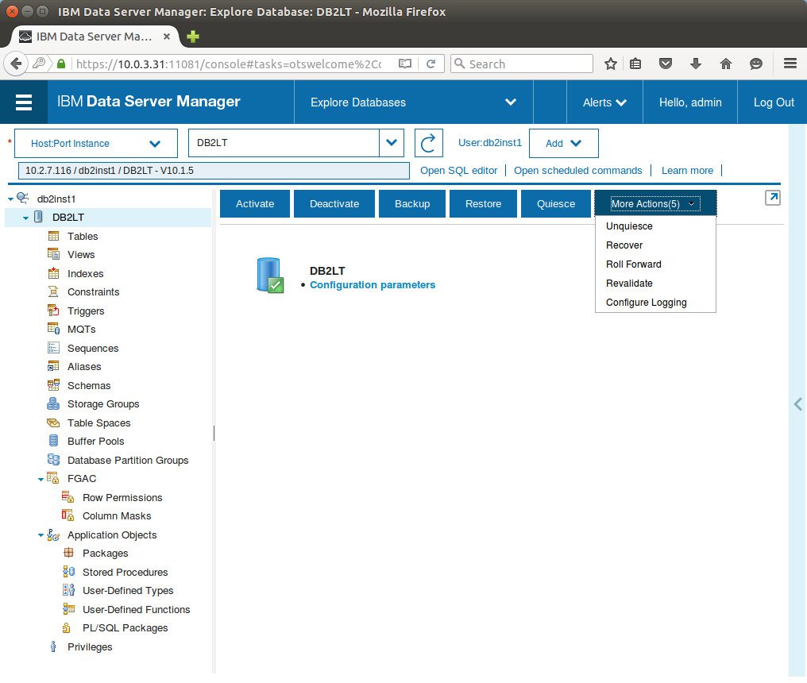
Task: Click the Quiesce button
Action: (556, 204)
